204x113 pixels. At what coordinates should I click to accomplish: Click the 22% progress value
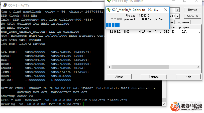(x=184, y=32)
